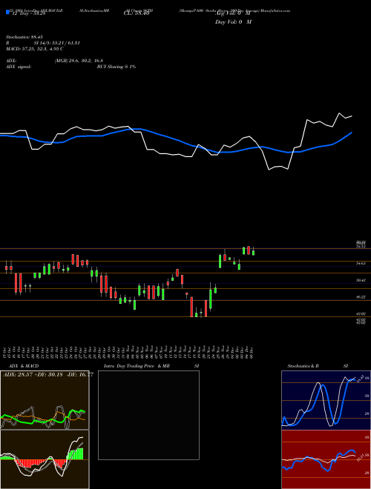Click the ADX (MGR) 28.6, 30.2, 16.8 values
Viewport: 371px width, 489px height.
(79, 61)
